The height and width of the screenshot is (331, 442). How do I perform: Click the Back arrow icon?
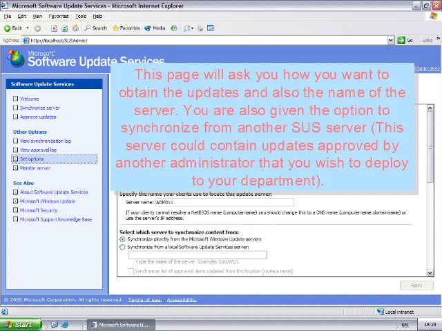coord(8,28)
